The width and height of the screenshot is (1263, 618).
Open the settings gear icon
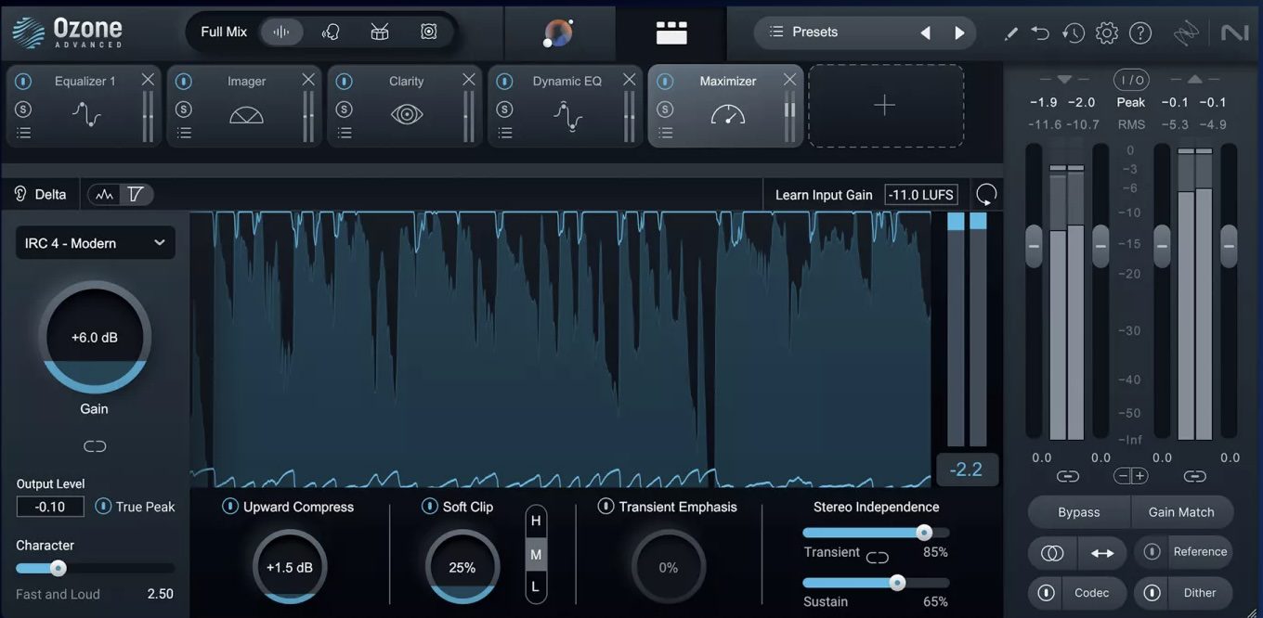tap(1106, 32)
